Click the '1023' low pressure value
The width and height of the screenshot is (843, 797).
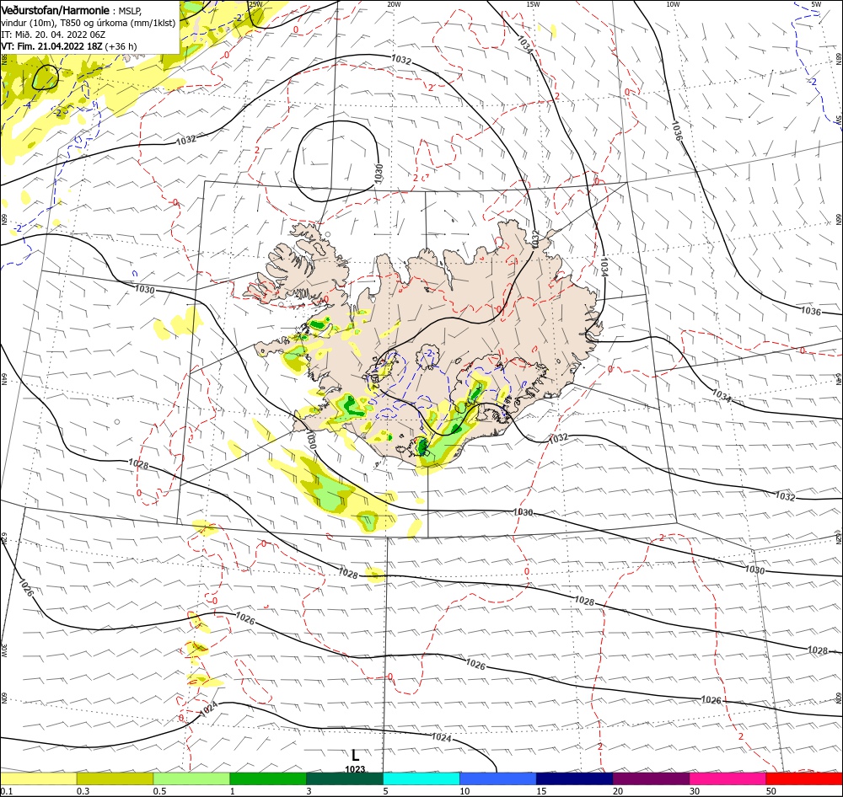[355, 769]
